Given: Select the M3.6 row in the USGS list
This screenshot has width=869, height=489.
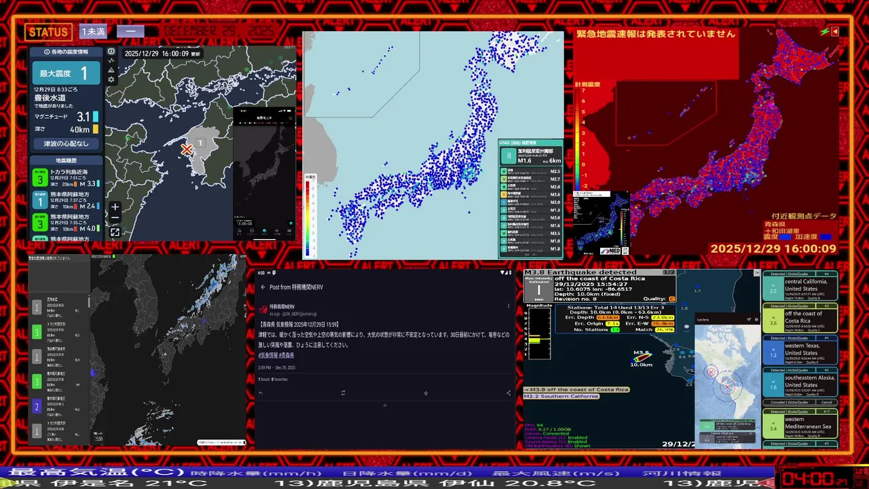Looking at the screenshot, I should (530, 195).
